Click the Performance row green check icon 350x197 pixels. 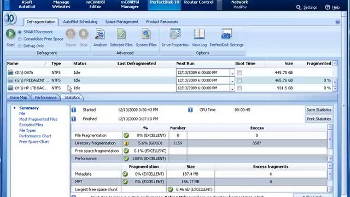[126, 158]
